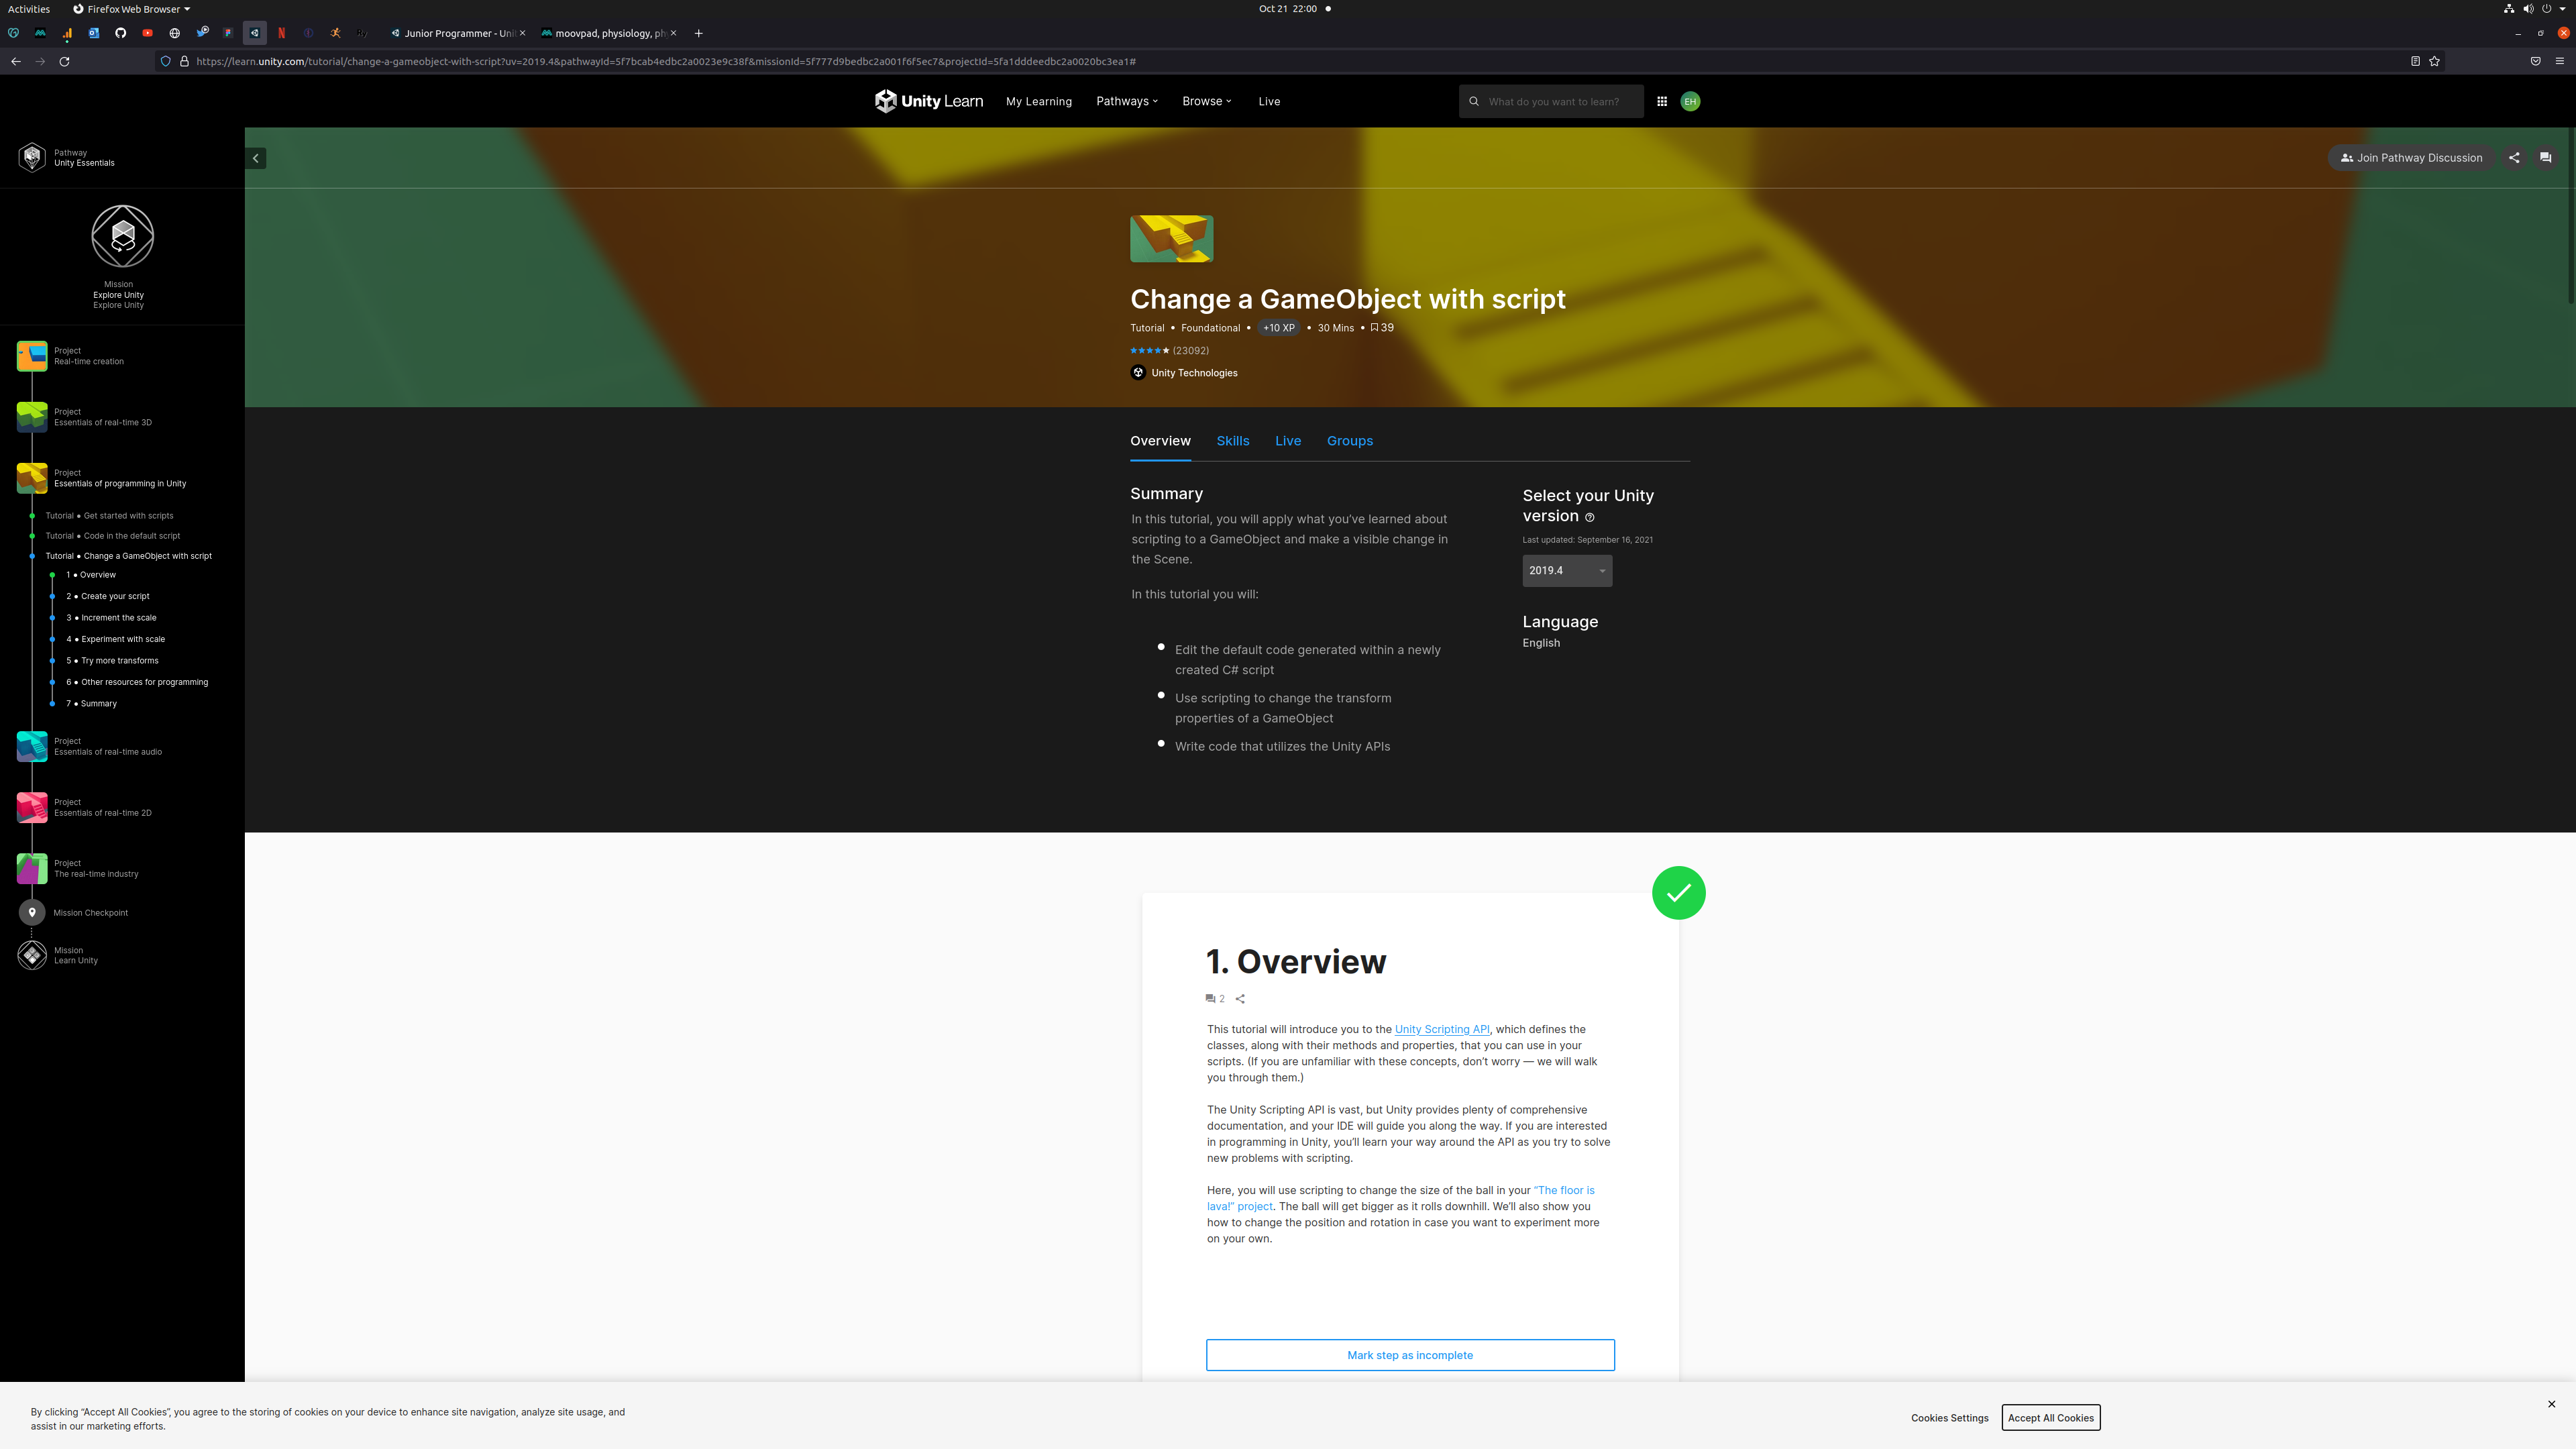The image size is (2576, 1449).
Task: Open Firefox Web Browser app menu
Action: 131,9
